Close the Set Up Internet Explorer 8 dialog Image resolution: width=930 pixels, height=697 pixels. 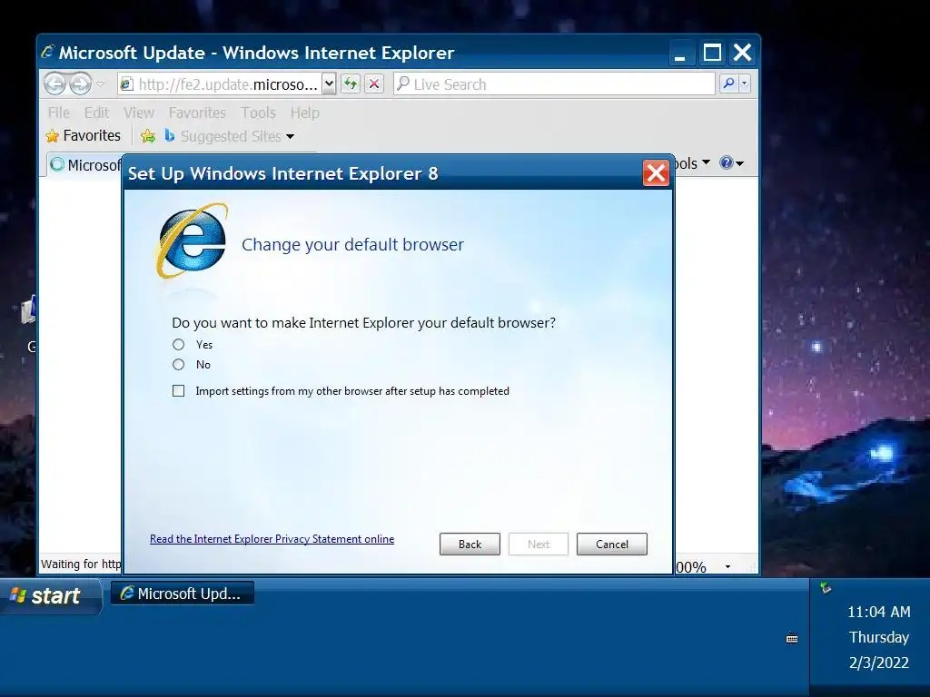pos(656,173)
